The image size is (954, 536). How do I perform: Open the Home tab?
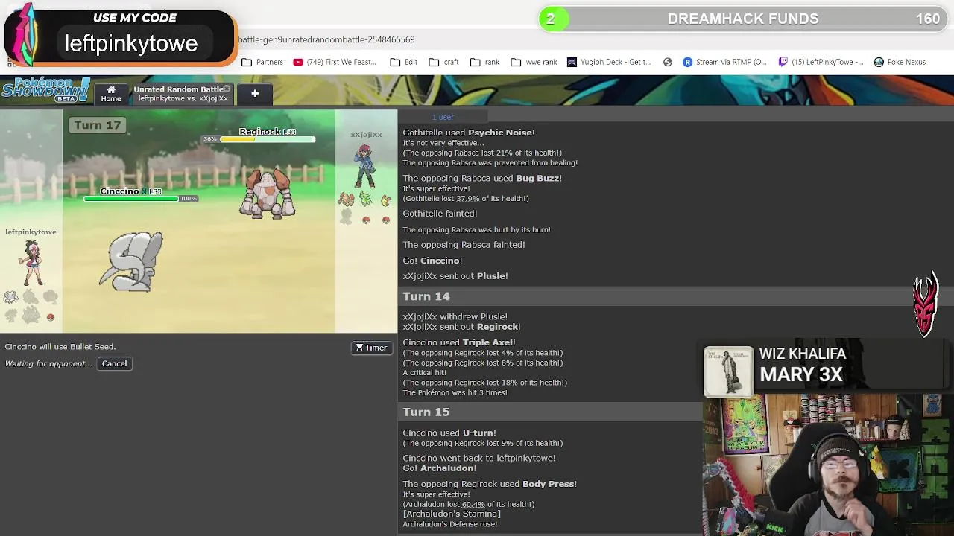pyautogui.click(x=111, y=94)
